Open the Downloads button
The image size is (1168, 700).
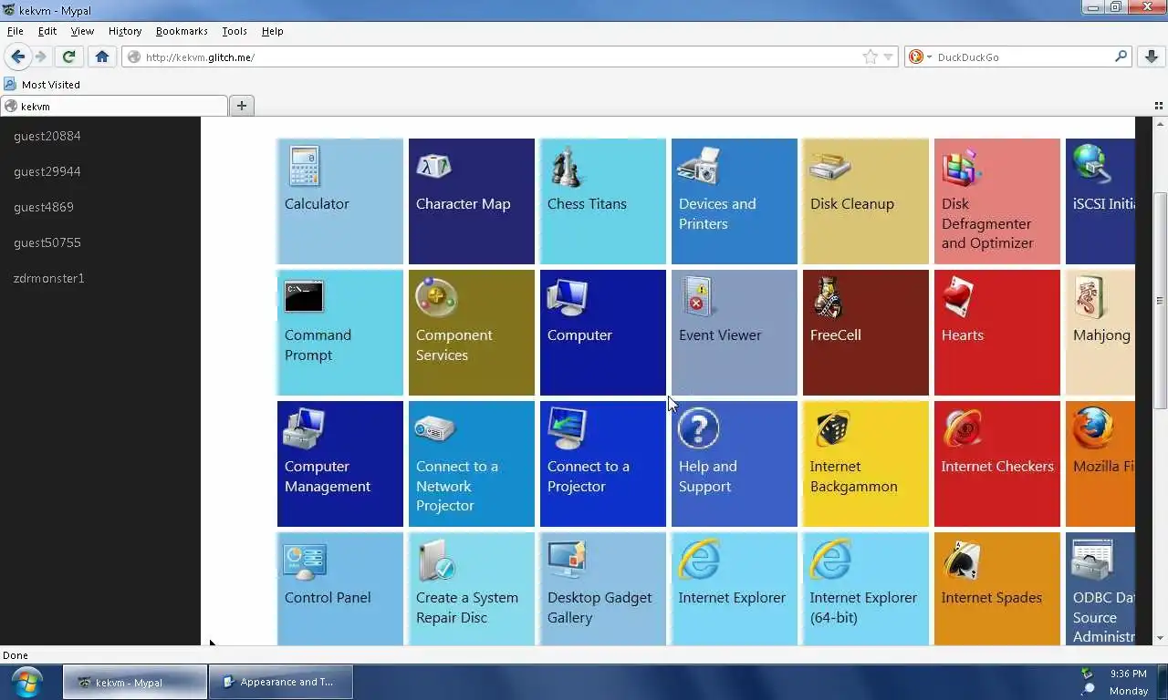click(1151, 57)
